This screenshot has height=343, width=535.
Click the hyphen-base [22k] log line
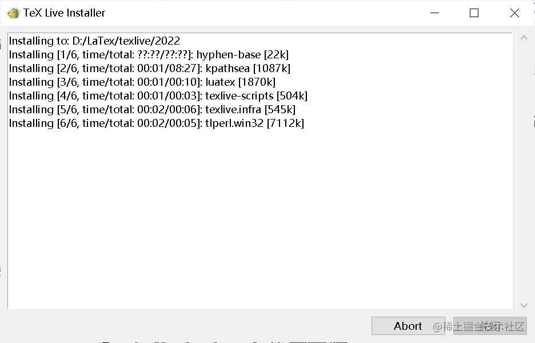(x=242, y=55)
